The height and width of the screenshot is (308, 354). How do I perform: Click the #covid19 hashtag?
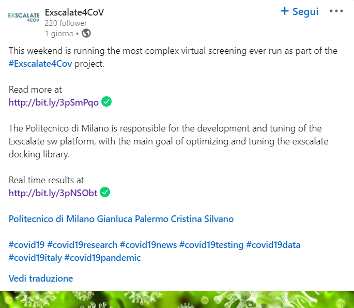point(26,245)
